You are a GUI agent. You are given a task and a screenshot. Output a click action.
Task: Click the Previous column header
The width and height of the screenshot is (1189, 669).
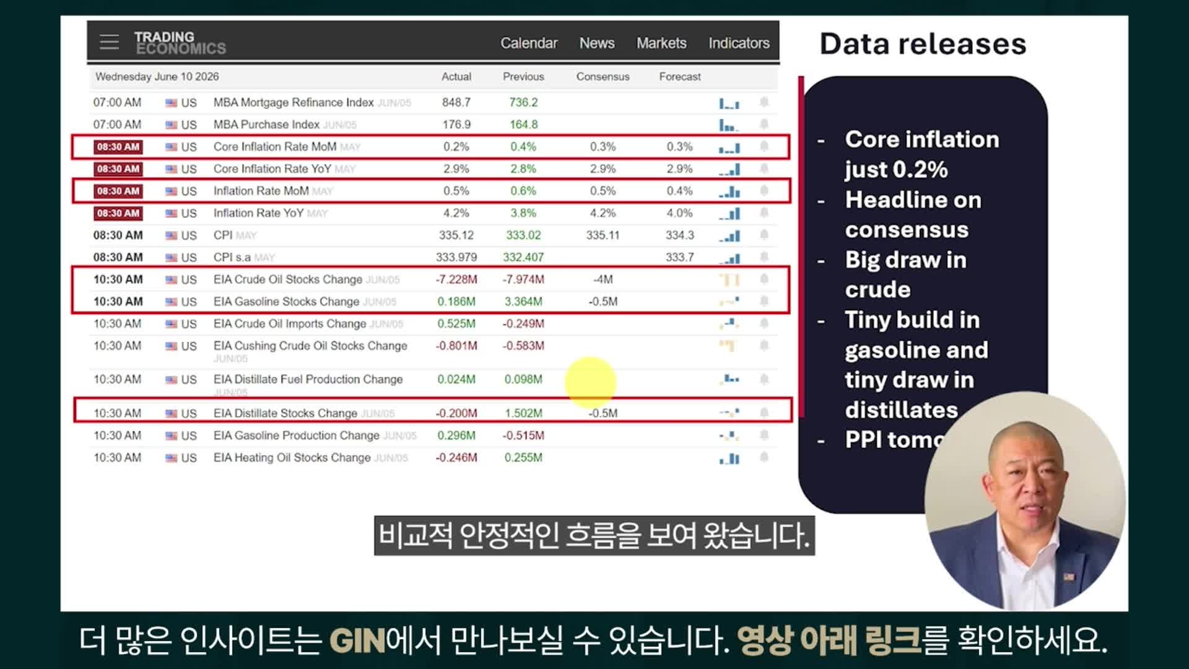pos(523,77)
